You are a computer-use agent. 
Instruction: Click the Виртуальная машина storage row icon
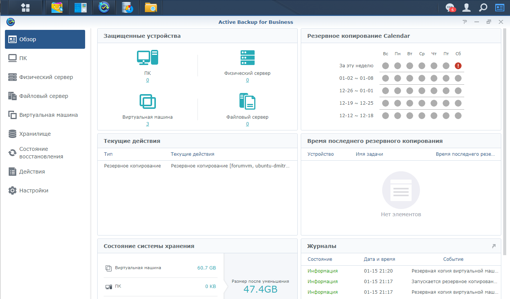pyautogui.click(x=109, y=268)
